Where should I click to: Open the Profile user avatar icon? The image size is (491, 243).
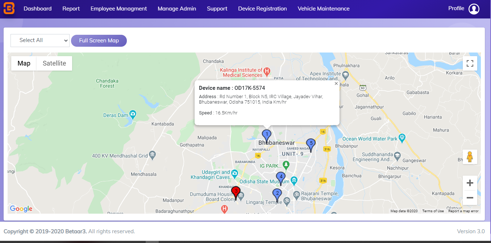click(x=474, y=9)
